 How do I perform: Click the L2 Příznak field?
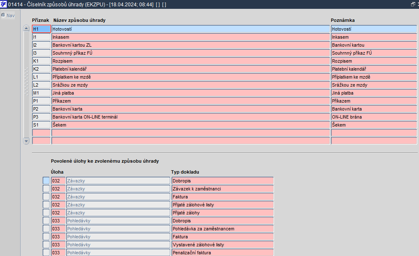42,85
